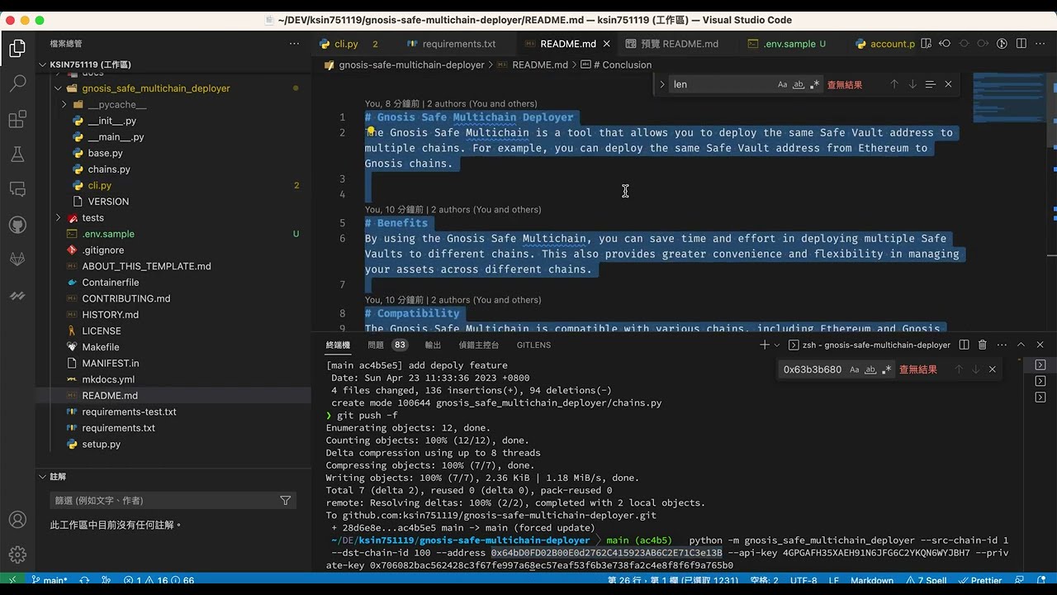Open the editor more actions (…) menu
The image size is (1057, 595).
coord(1040,44)
